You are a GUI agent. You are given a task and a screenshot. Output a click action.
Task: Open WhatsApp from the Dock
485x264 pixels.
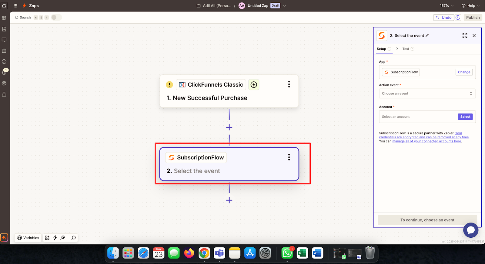287,253
